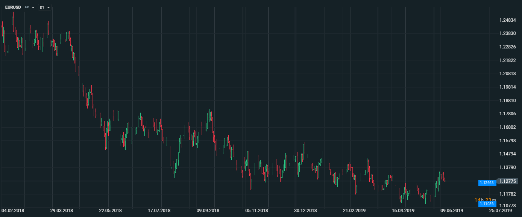Click the 05.11.2018 date label
The image size is (522, 217).
click(257, 211)
